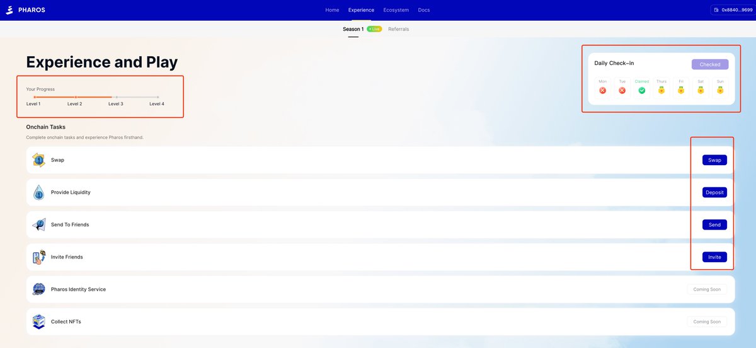Click the Send button

714,224
